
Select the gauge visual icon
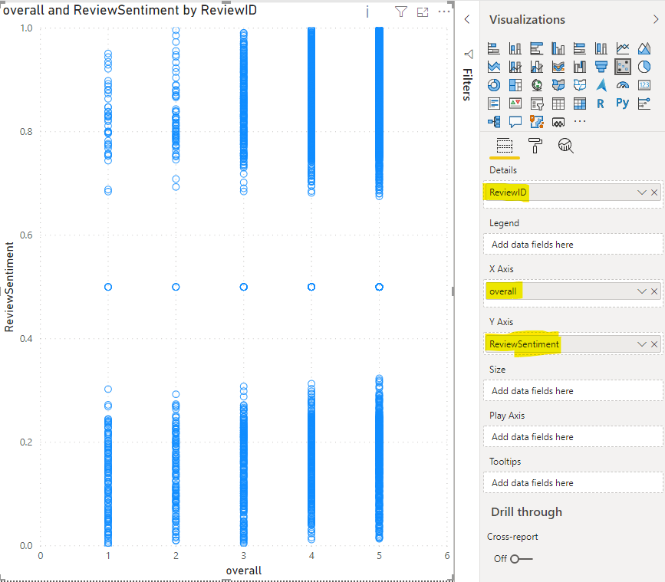click(x=622, y=84)
